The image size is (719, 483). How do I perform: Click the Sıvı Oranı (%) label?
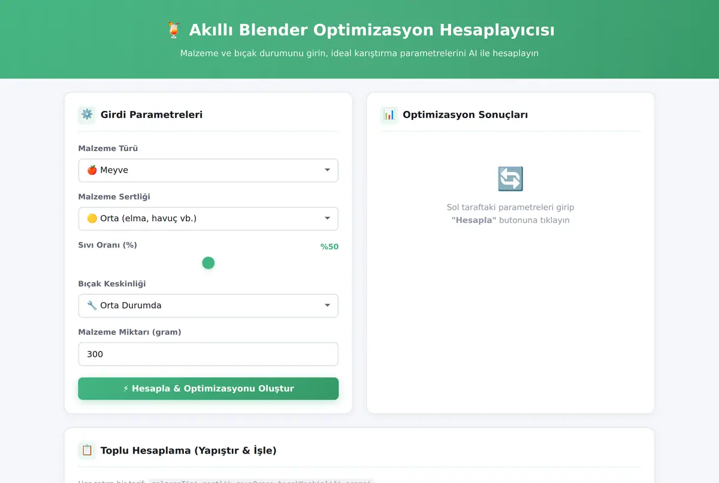pyautogui.click(x=108, y=245)
